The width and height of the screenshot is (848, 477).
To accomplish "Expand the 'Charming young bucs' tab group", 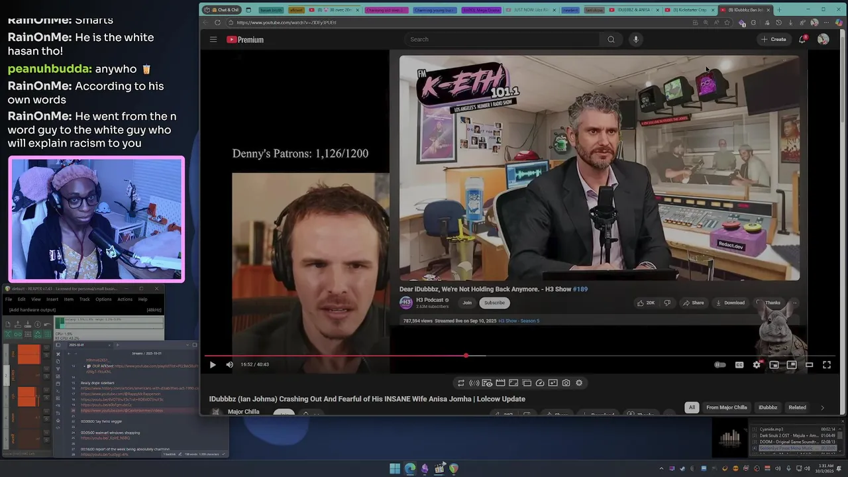I will [435, 10].
